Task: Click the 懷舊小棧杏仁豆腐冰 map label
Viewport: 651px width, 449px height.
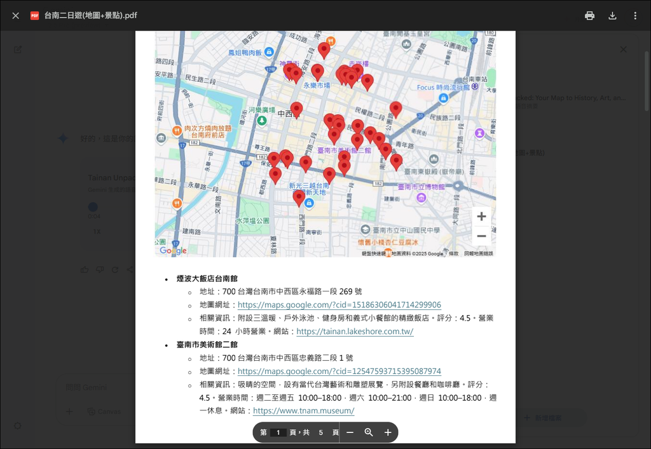Action: [x=388, y=242]
